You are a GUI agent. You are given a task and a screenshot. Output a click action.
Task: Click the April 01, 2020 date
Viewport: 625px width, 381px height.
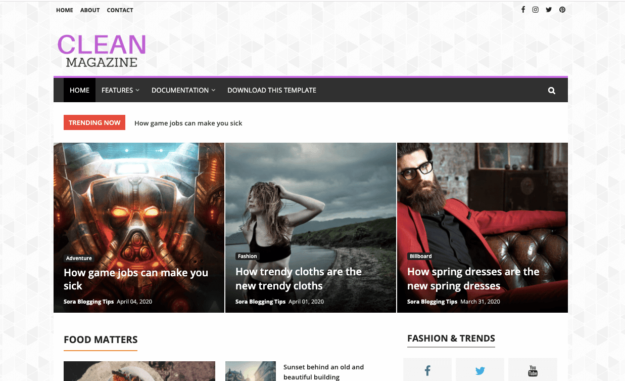pyautogui.click(x=306, y=302)
